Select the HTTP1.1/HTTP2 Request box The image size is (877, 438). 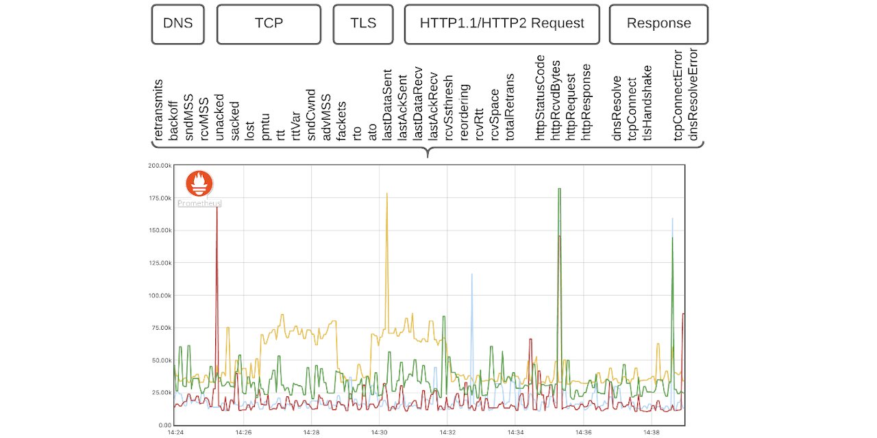click(502, 24)
